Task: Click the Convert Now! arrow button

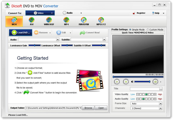Action: [90, 33]
